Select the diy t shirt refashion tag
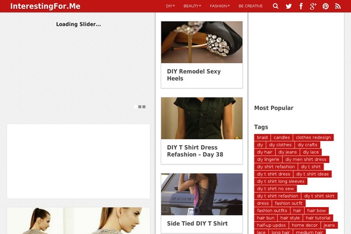Image resolution: width=351 pixels, height=234 pixels. [277, 196]
